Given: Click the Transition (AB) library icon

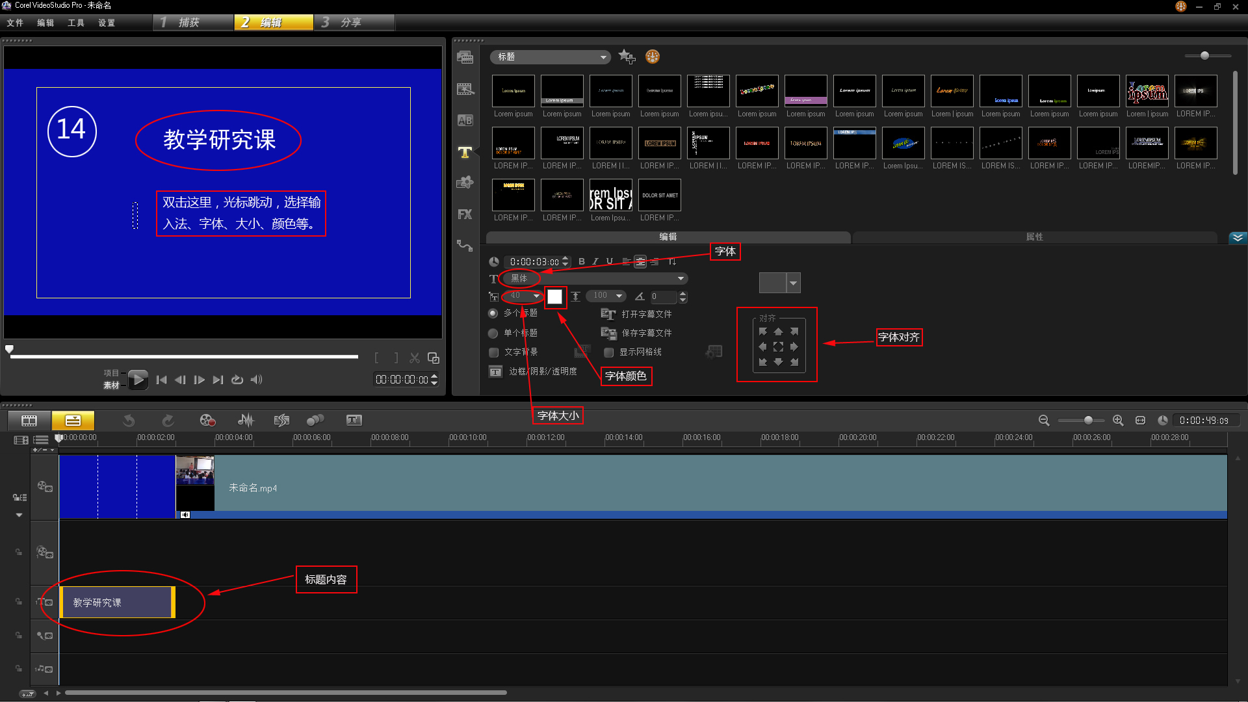Looking at the screenshot, I should coord(465,120).
